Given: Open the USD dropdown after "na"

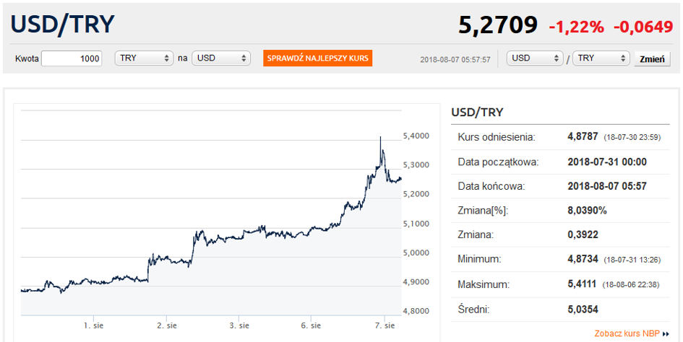Looking at the screenshot, I should click(221, 58).
